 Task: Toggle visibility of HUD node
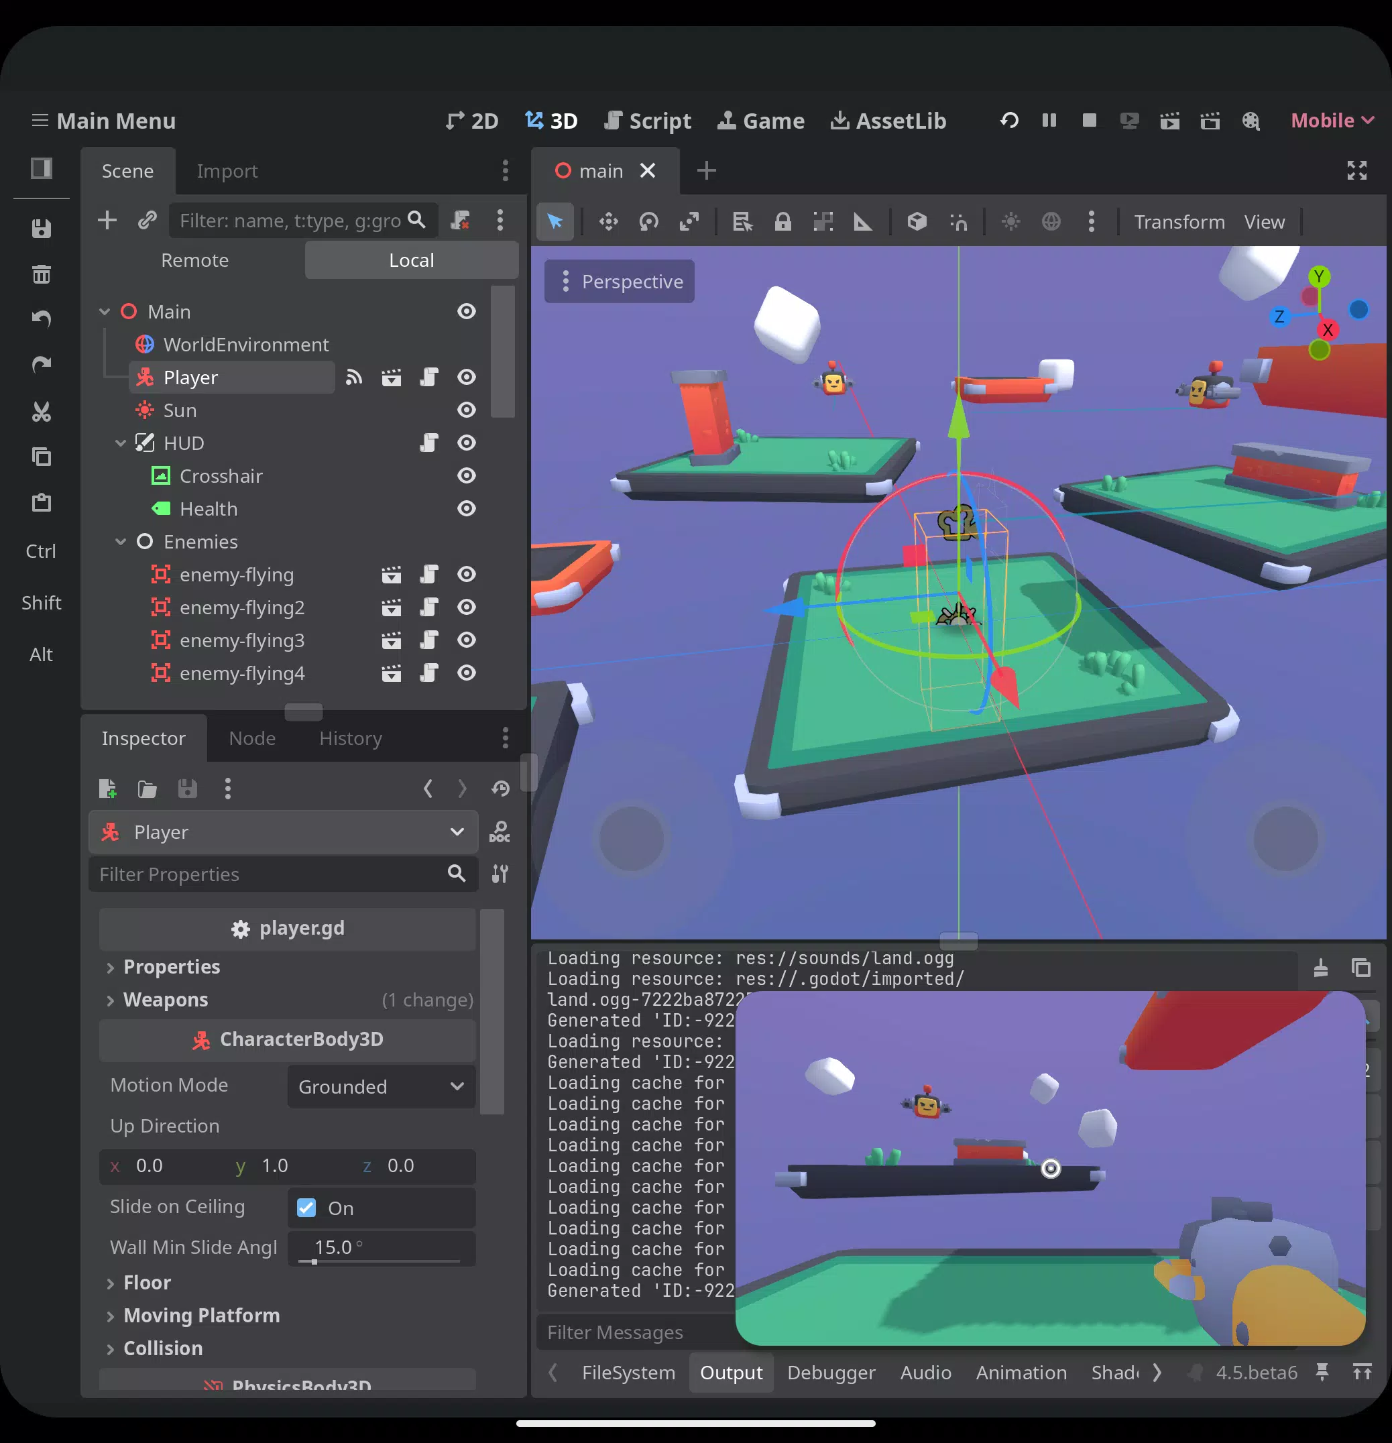(467, 443)
